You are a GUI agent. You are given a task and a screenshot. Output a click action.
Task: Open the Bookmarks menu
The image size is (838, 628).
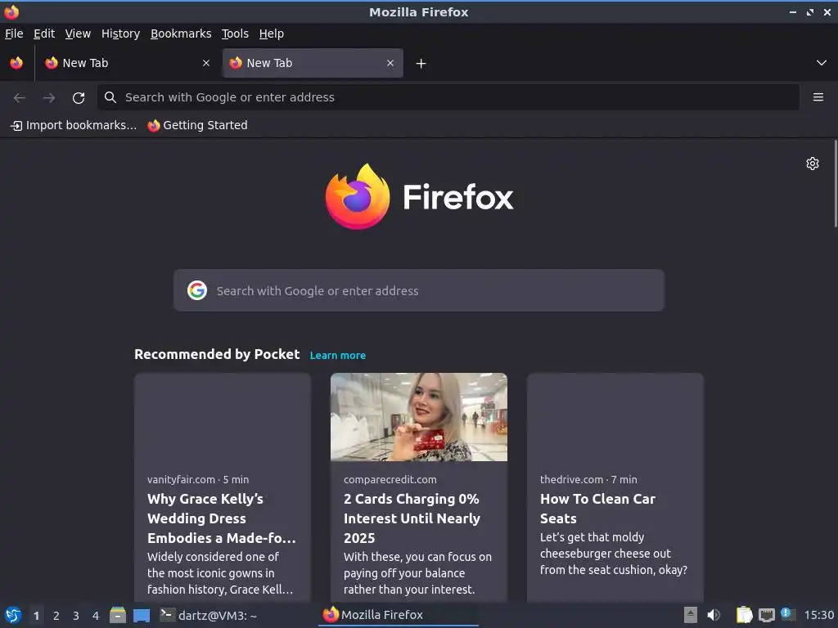click(x=181, y=34)
